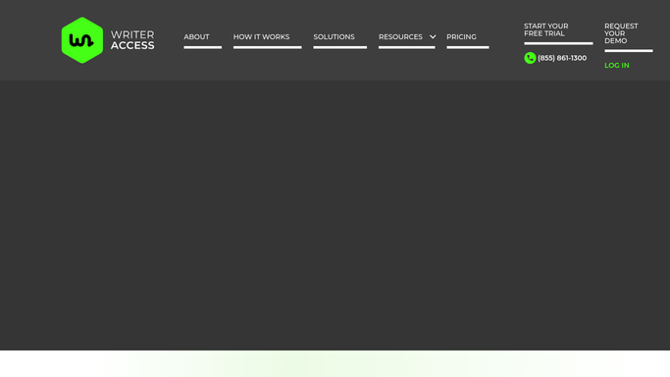Go to the Solutions menu item
Viewport: 670px width, 377px height.
tap(334, 37)
